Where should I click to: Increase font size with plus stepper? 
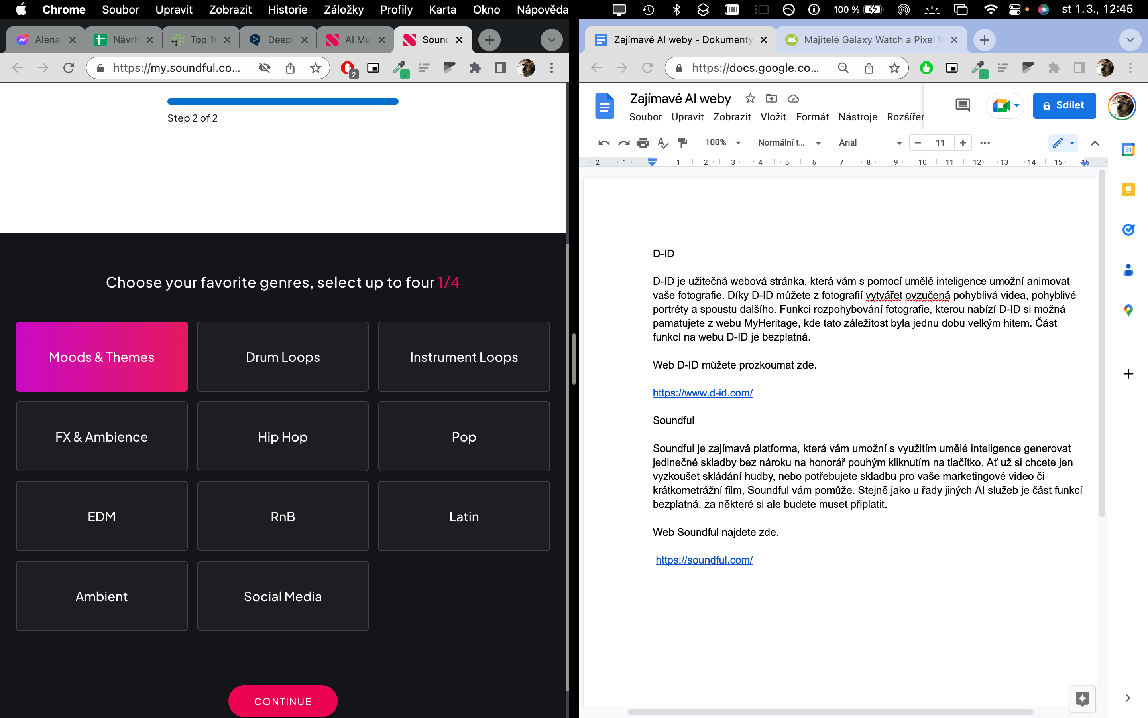(963, 143)
